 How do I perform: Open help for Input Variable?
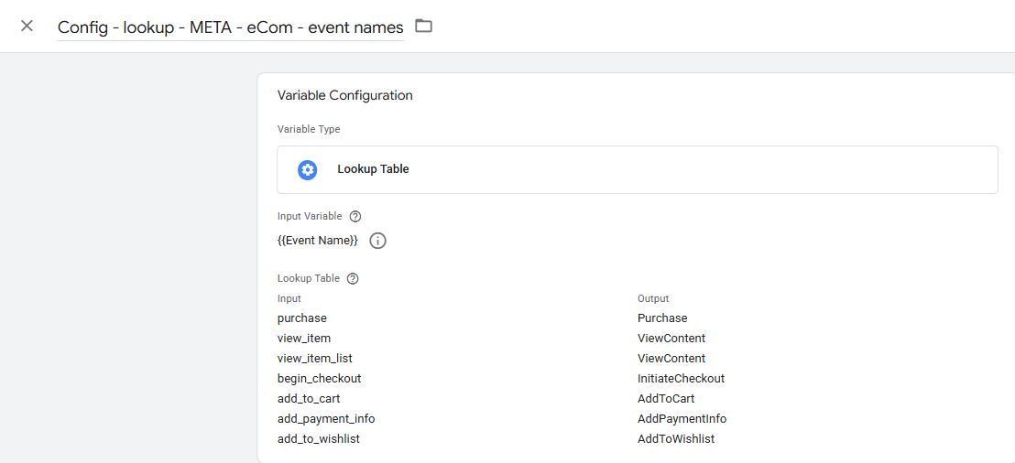tap(355, 217)
